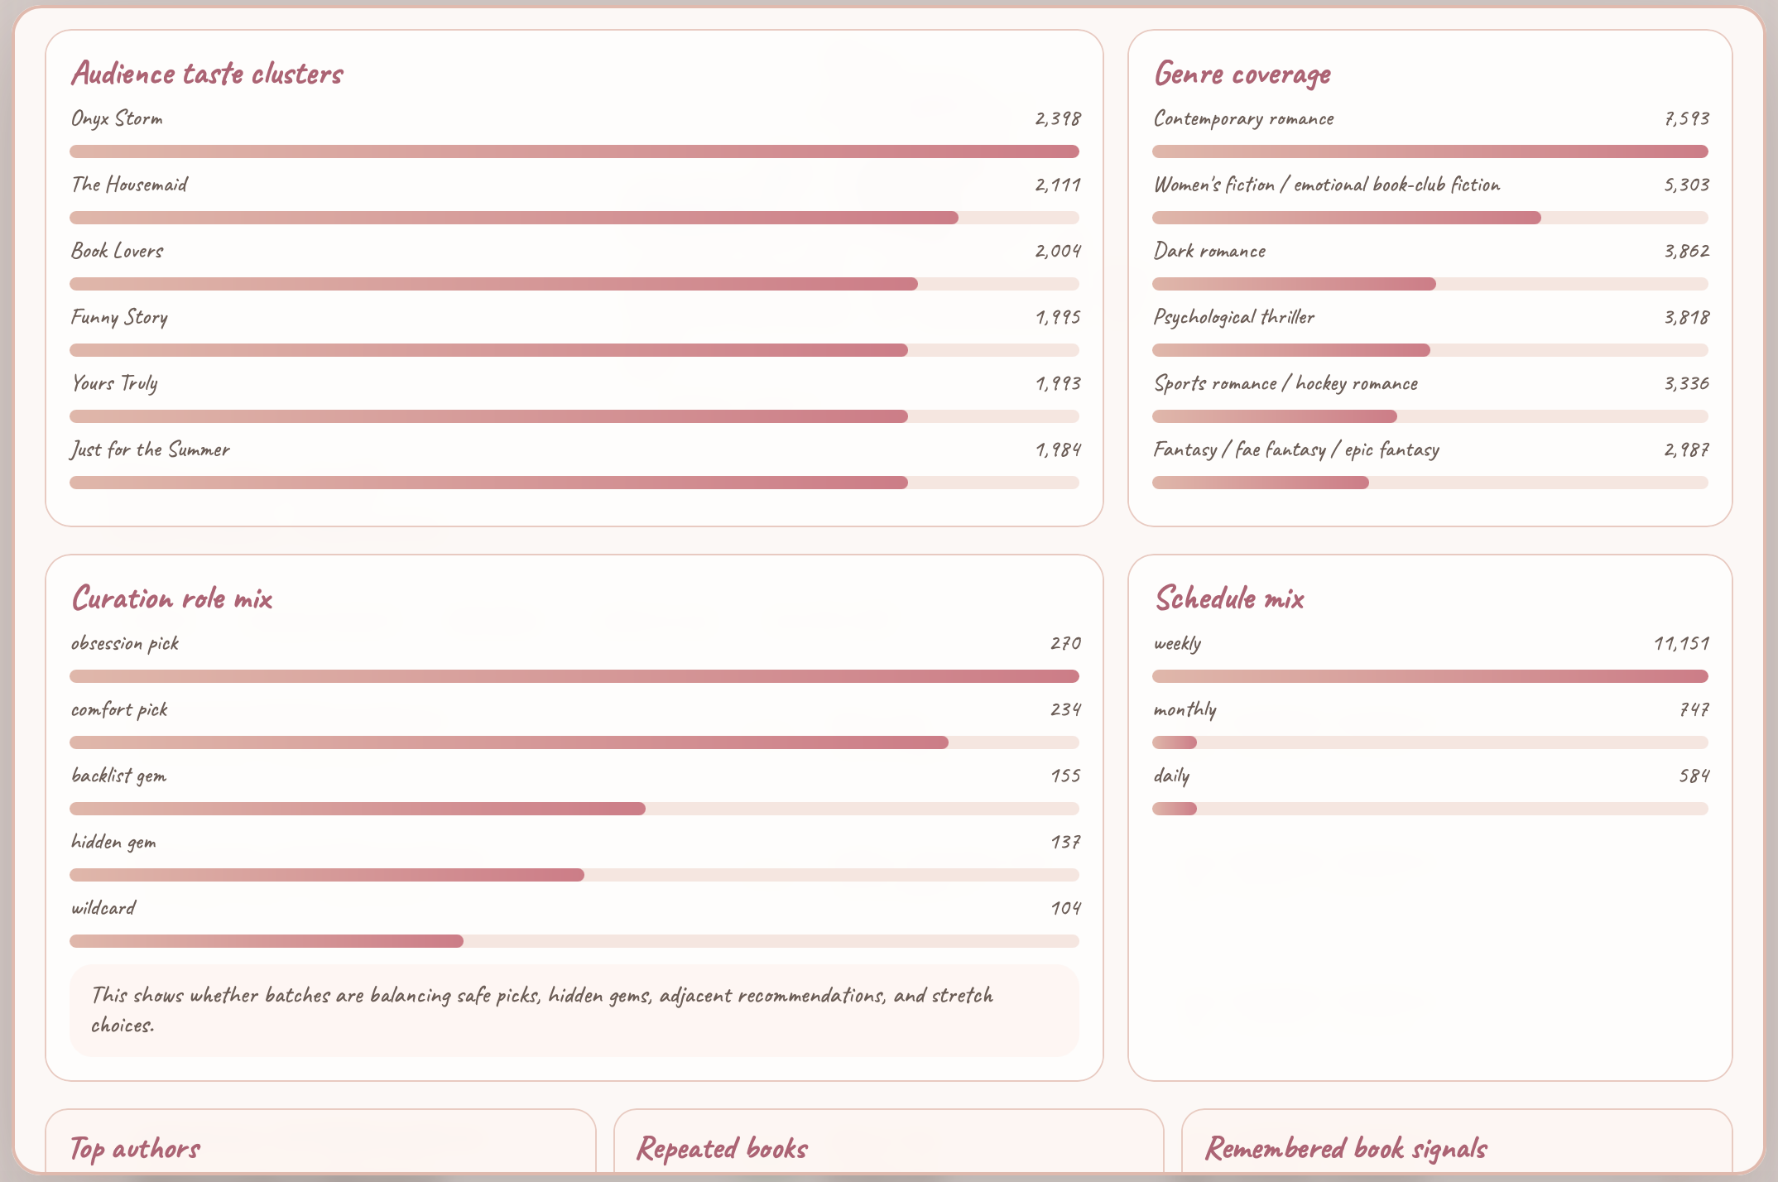The image size is (1778, 1182).
Task: Click the Book Lovers value 2,004
Action: pos(1058,251)
